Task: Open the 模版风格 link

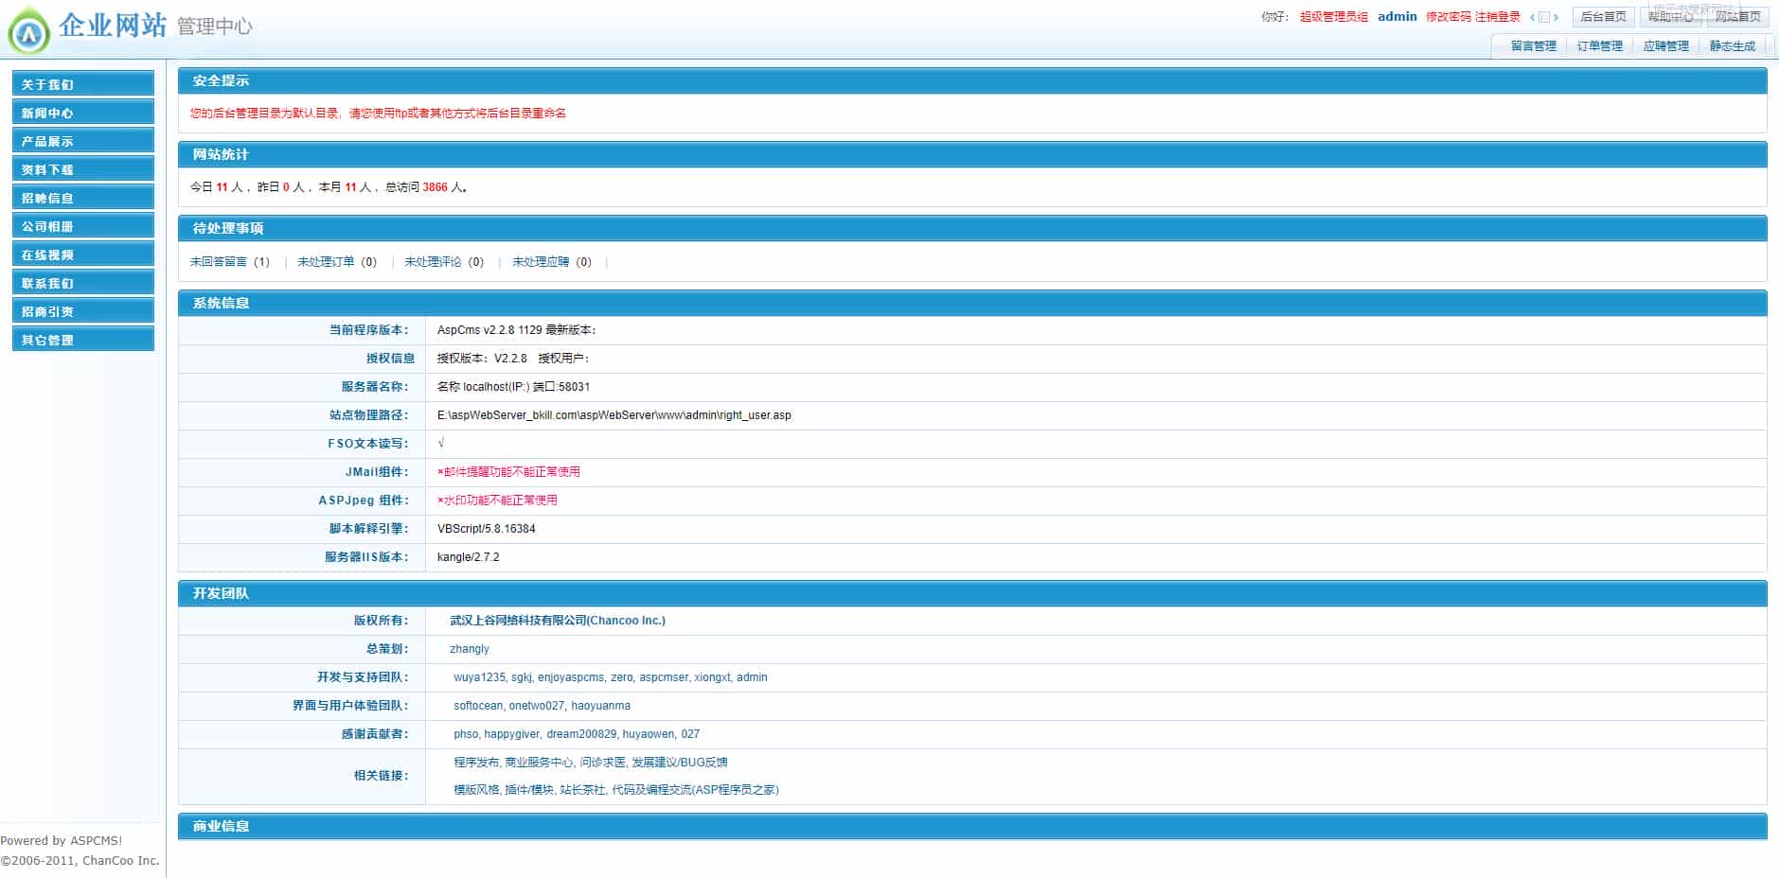Action: point(476,790)
